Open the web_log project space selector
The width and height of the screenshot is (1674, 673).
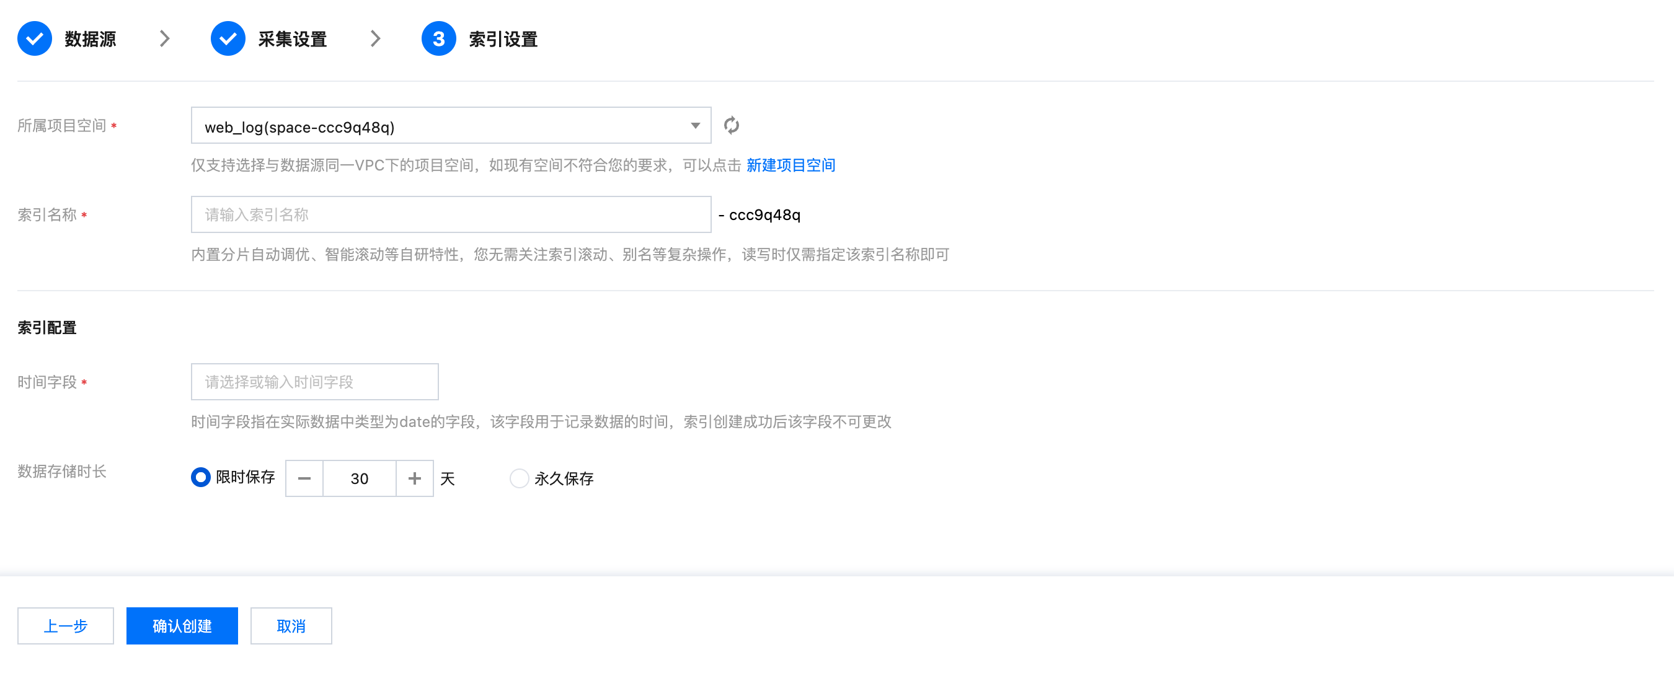pos(442,126)
